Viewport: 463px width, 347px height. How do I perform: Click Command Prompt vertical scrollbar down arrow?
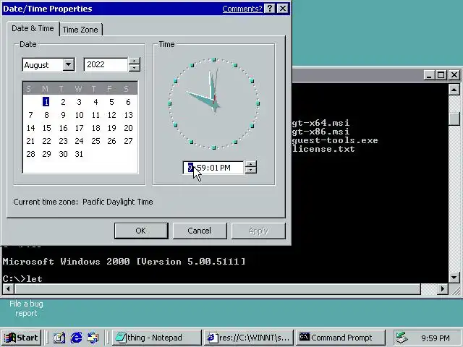[x=454, y=278]
